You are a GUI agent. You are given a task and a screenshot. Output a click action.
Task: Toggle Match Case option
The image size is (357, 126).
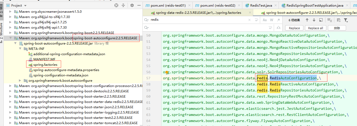pos(265,20)
